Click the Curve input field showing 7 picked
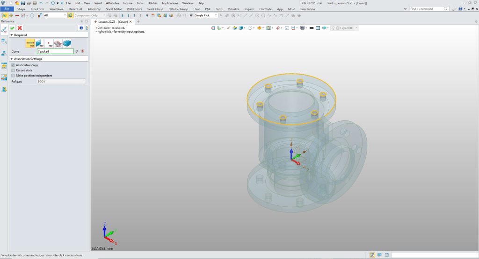479x259 pixels. [55, 51]
